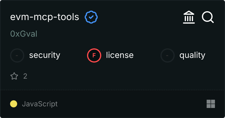The width and height of the screenshot is (225, 118).
Task: Select the security label text
Action: tap(45, 55)
